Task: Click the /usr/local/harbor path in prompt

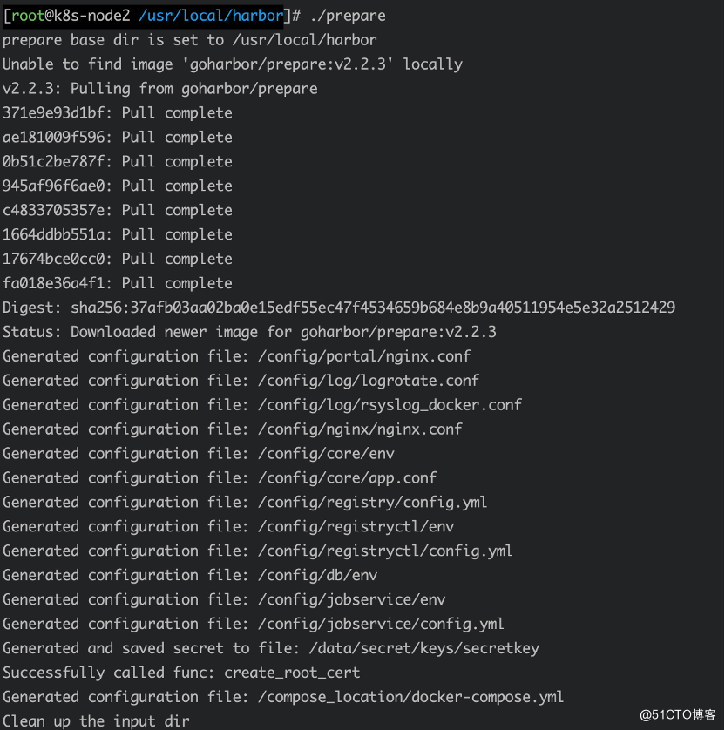Action: tap(212, 16)
